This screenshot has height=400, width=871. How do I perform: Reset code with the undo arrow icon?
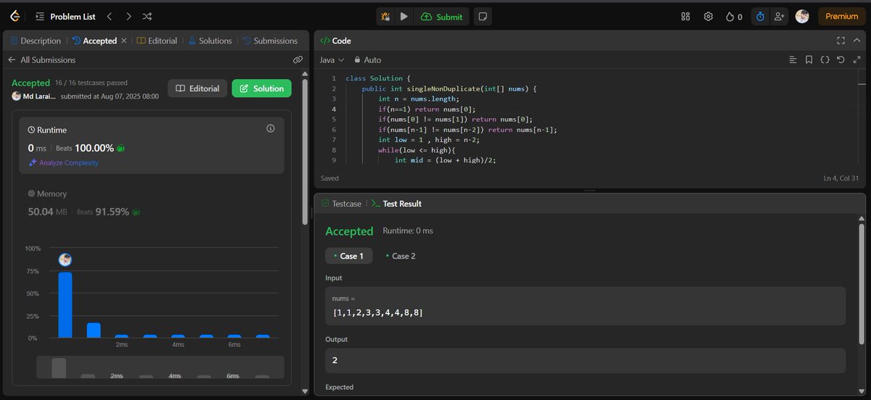(x=841, y=60)
